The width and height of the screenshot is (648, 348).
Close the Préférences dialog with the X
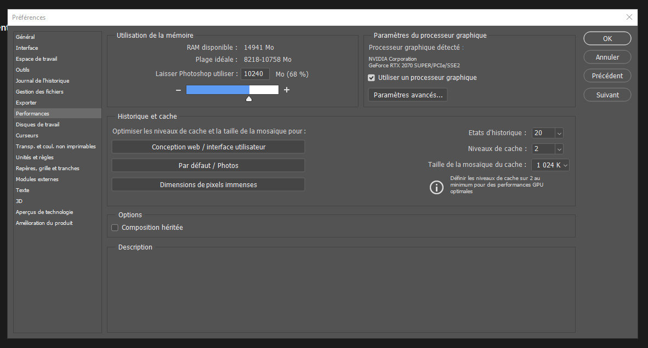(x=629, y=17)
